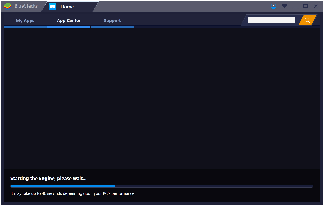Click the blue underline beneath My Apps
This screenshot has height=206, width=324.
tap(25, 27)
